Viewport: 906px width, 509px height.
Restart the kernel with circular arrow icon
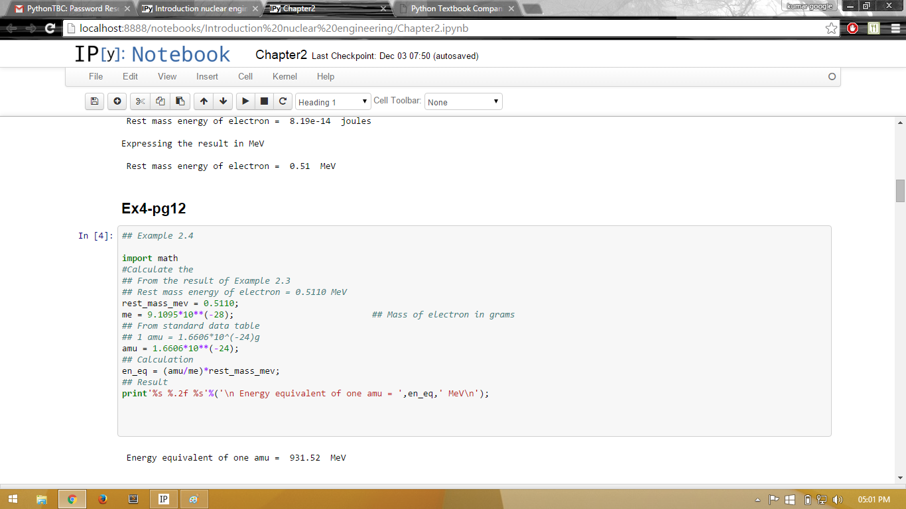coord(283,101)
